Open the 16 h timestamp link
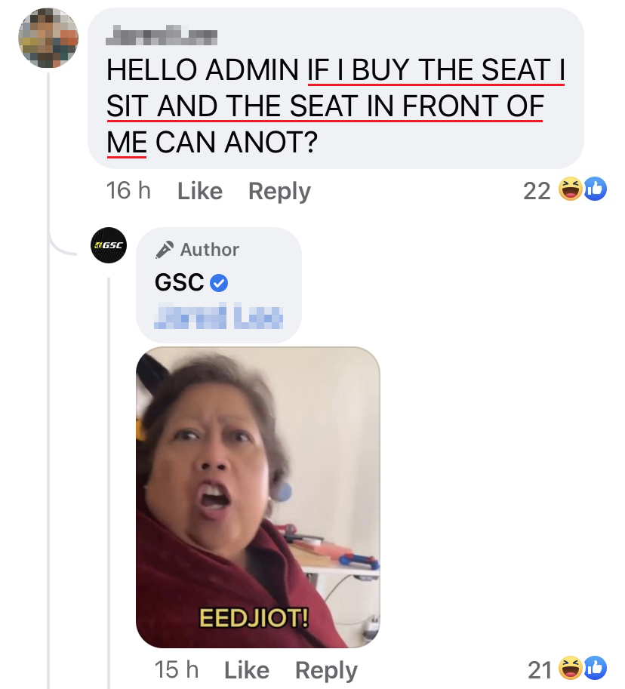Screen dimensions: 625x689 pyautogui.click(x=128, y=191)
